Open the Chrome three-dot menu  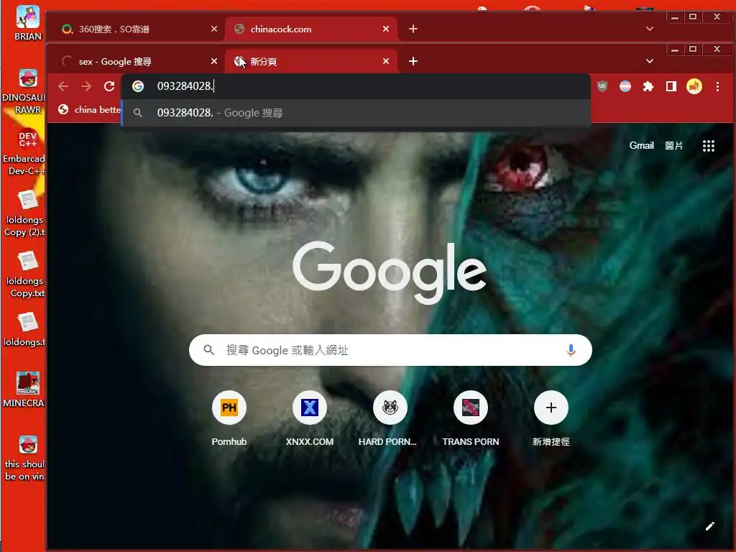[x=717, y=86]
